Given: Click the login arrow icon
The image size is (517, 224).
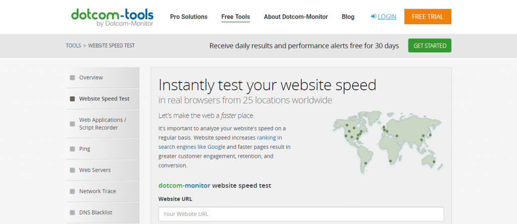Looking at the screenshot, I should 374,17.
